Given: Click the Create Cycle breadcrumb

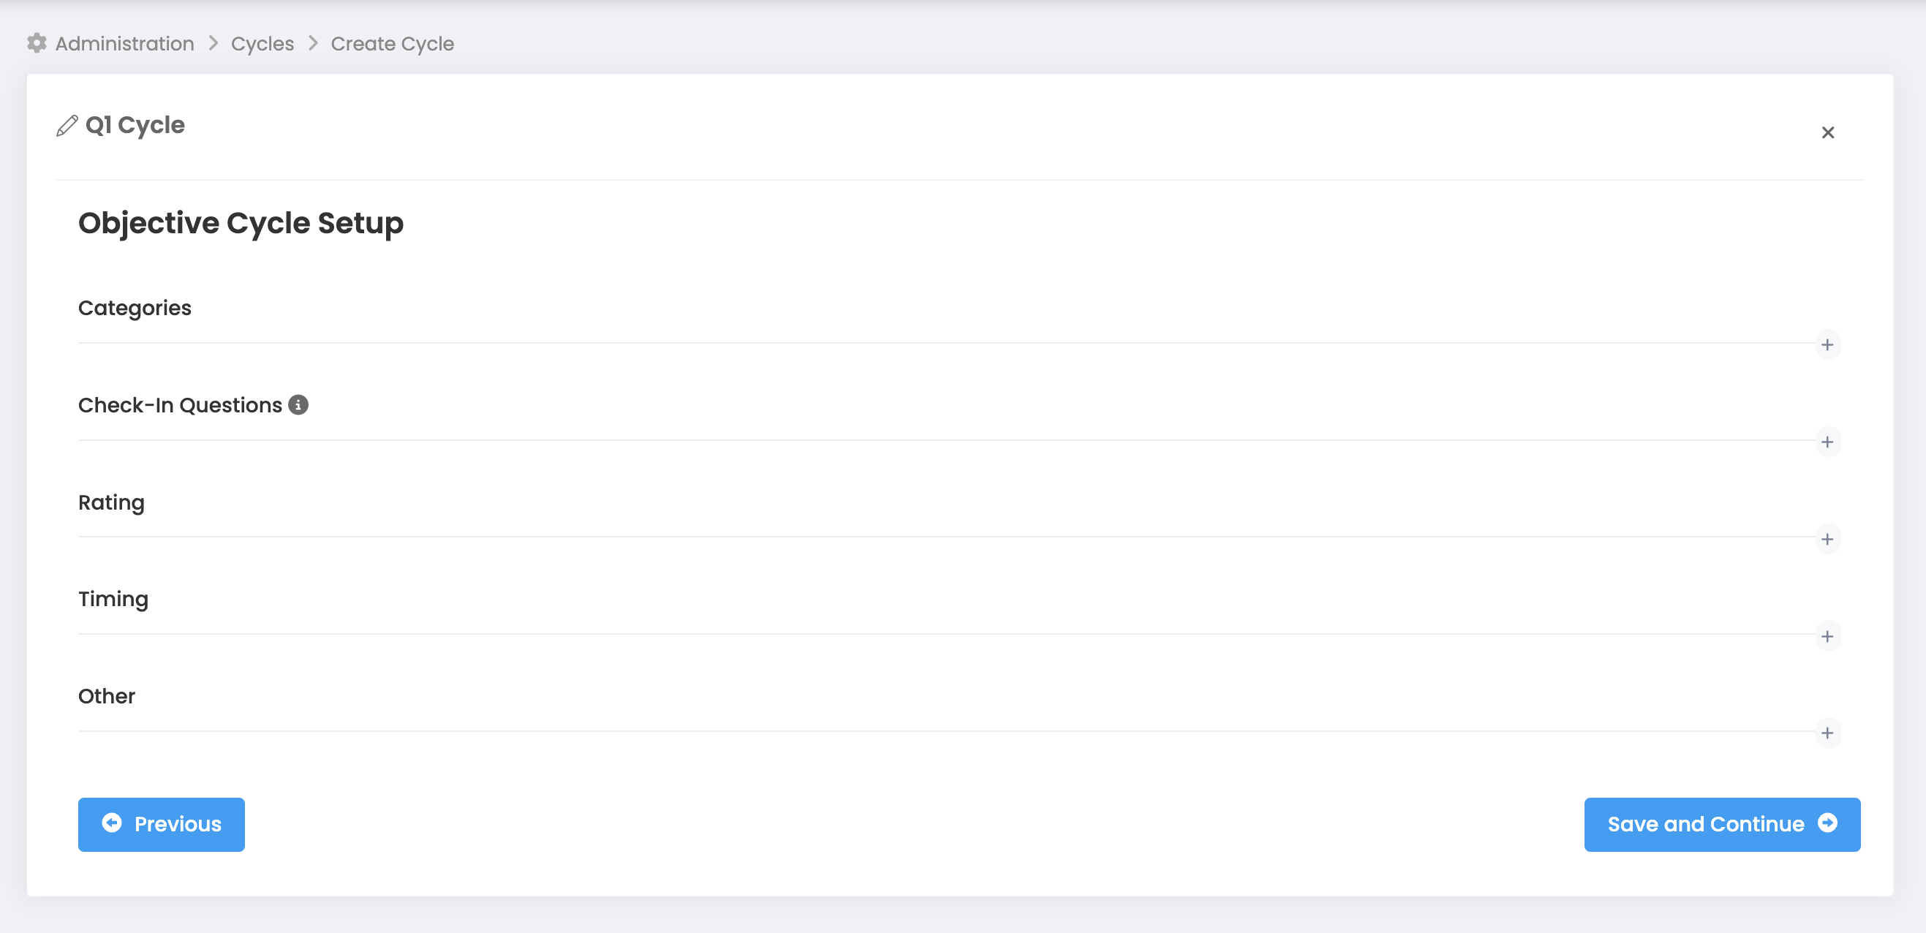Looking at the screenshot, I should point(392,43).
